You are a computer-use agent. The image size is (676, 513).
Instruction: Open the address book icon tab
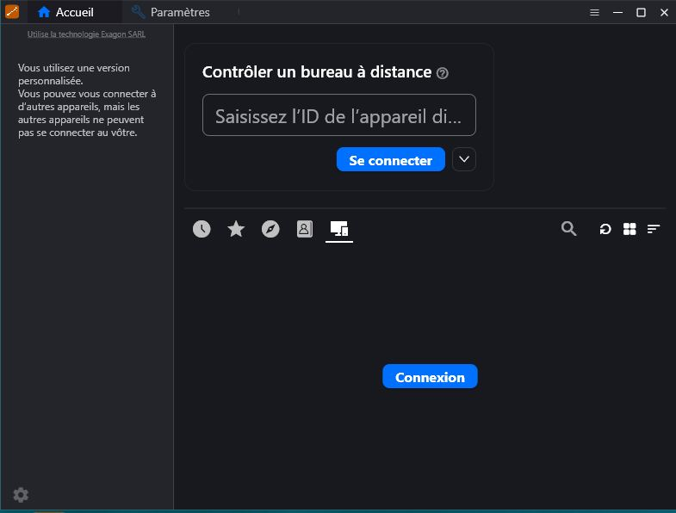click(304, 229)
